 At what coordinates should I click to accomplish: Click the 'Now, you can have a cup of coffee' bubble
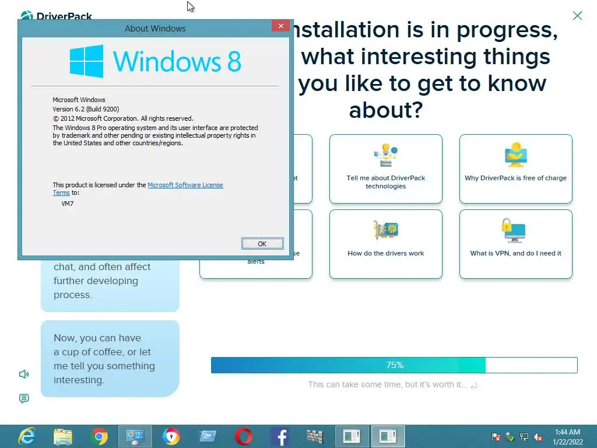pos(110,359)
